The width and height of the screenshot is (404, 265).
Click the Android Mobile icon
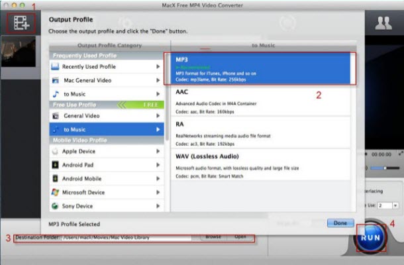click(x=55, y=178)
